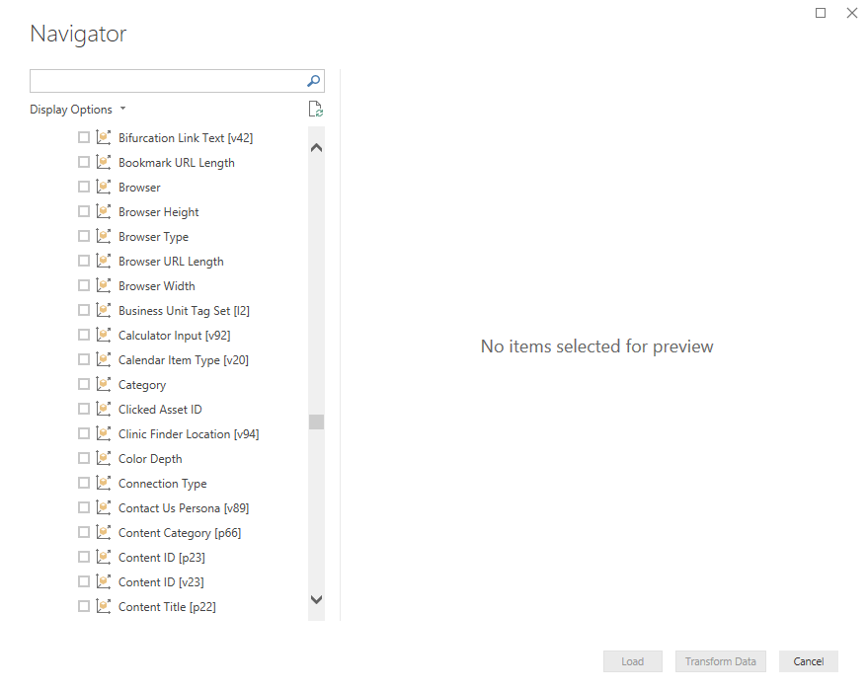868x690 pixels.
Task: Open the Display Options dropdown
Action: click(78, 109)
